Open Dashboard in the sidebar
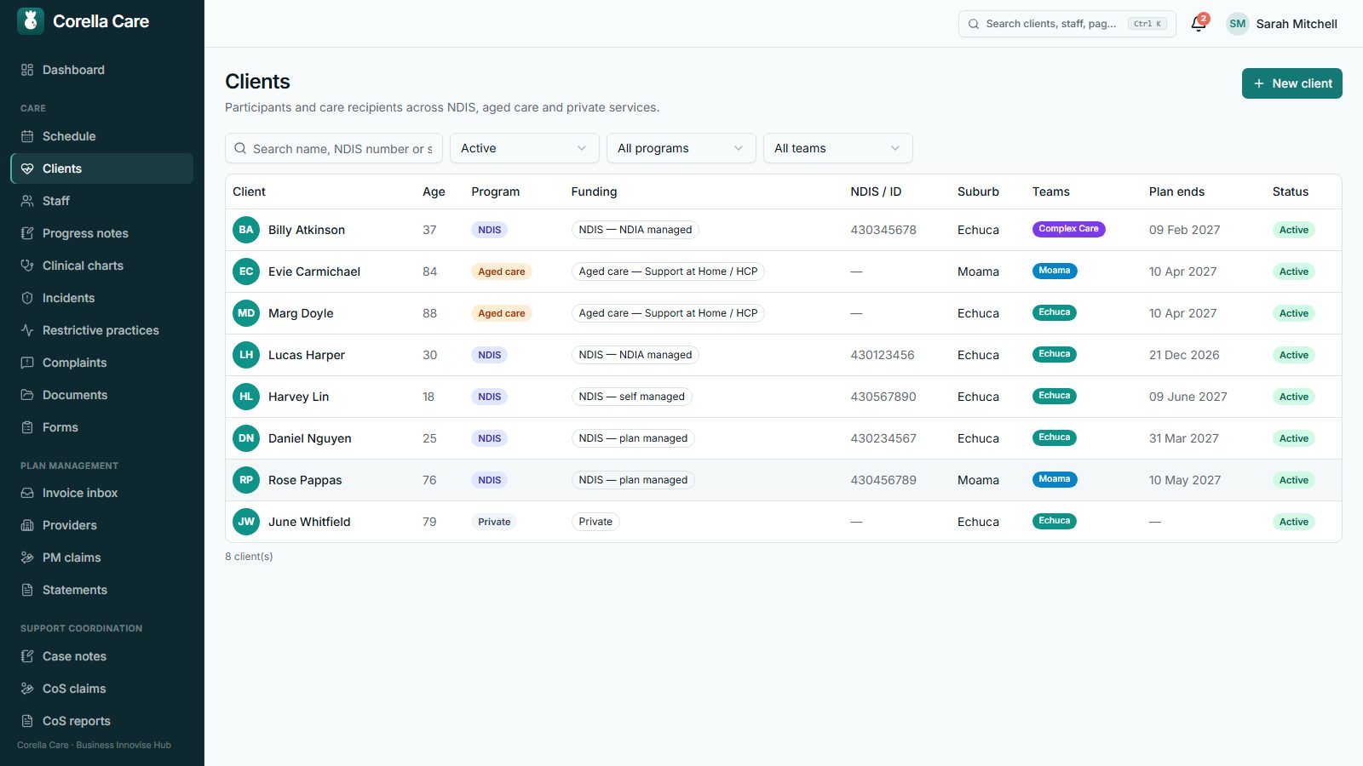Screen dimensions: 1363x766 (x=102, y=70)
